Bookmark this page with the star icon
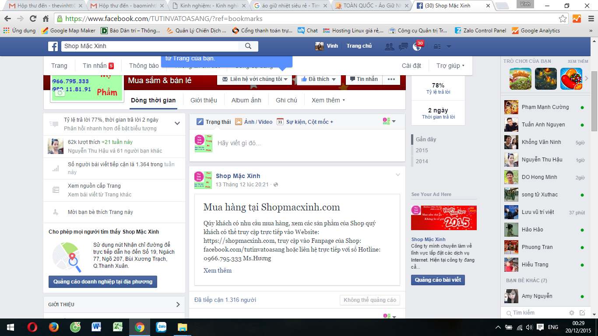The width and height of the screenshot is (598, 336). [x=563, y=19]
